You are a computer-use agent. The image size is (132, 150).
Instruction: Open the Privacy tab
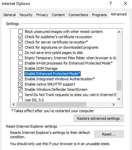(42, 15)
